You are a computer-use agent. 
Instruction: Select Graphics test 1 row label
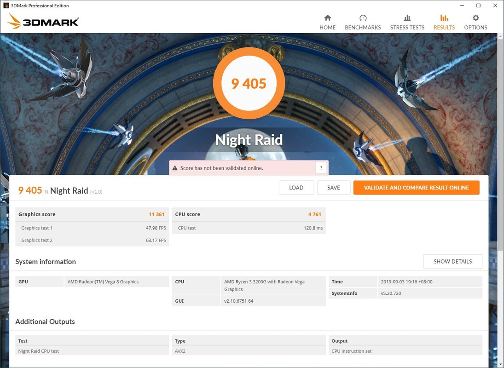tap(37, 228)
